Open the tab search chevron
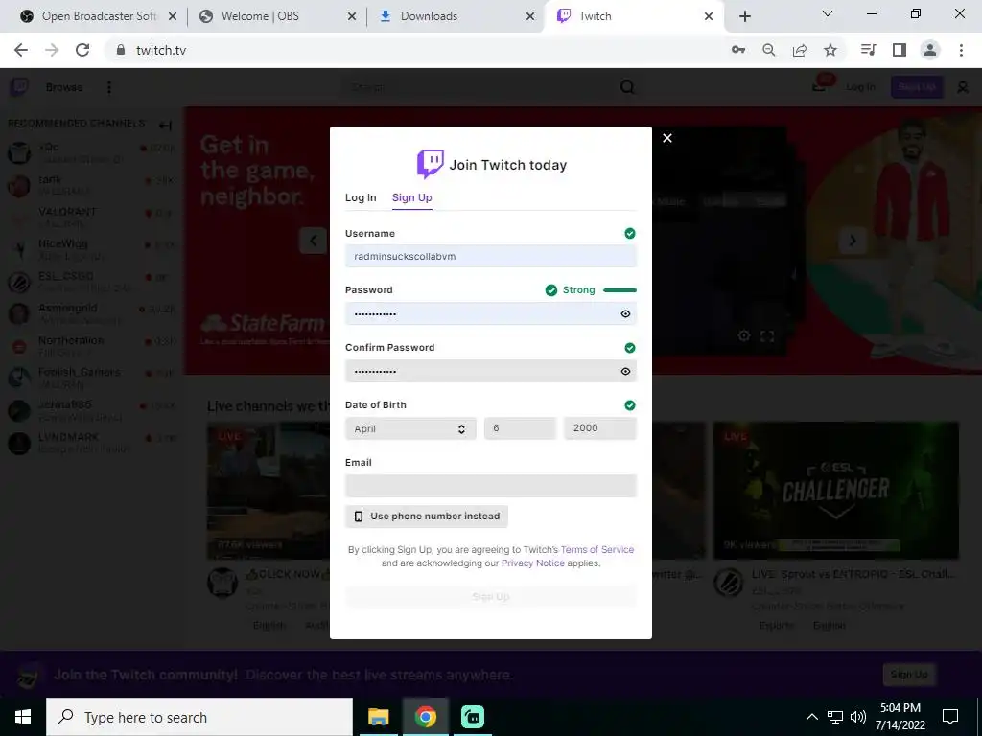This screenshot has width=982, height=736. [828, 13]
